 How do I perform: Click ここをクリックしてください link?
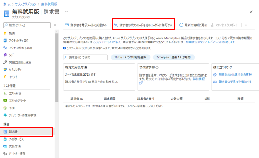107,42
